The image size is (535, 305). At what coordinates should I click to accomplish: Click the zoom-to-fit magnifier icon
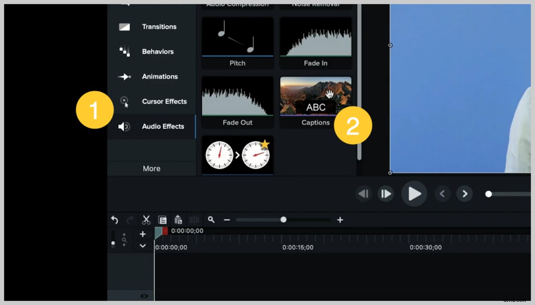[x=211, y=220]
